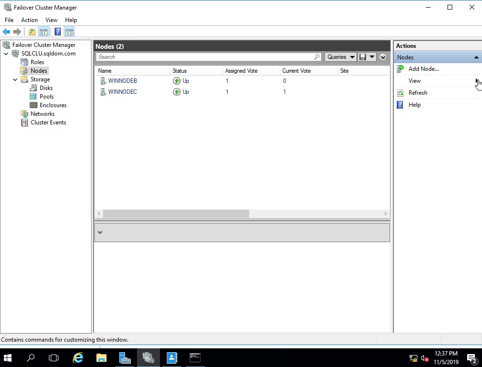
Task: Click the Up status icon for WINNODEC
Action: 176,92
